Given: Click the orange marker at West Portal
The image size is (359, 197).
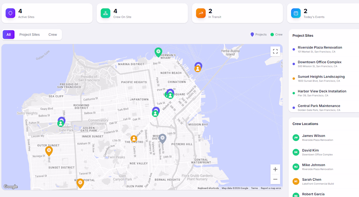Looking at the screenshot, I should 80,183.
